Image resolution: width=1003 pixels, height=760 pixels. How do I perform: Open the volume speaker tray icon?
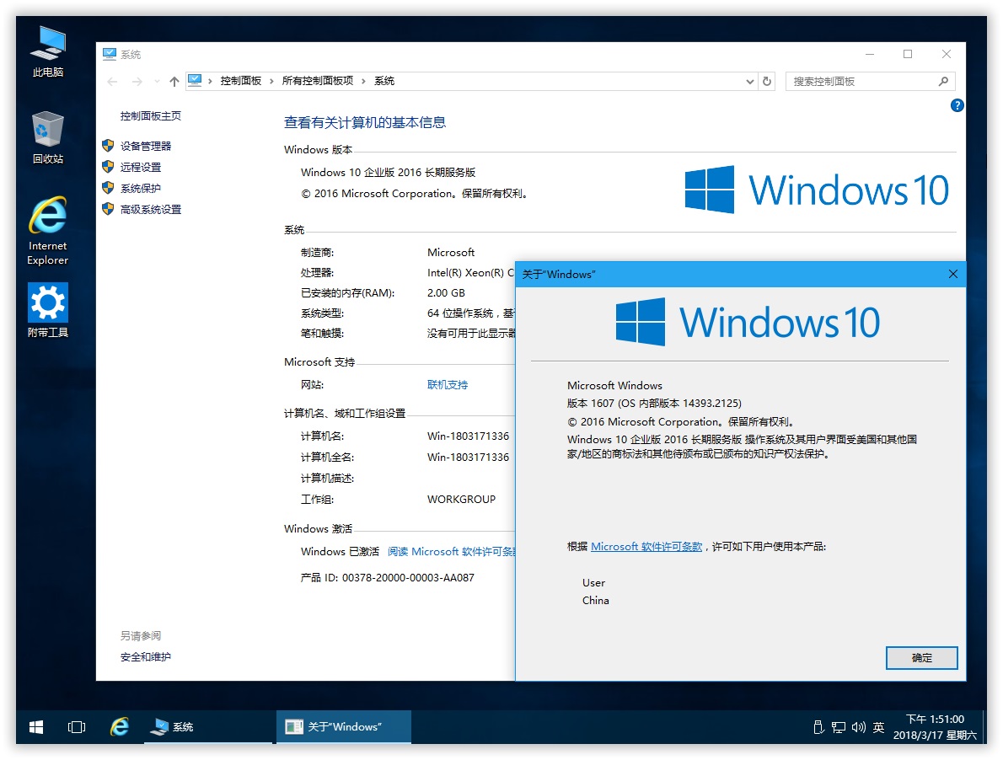pos(858,727)
